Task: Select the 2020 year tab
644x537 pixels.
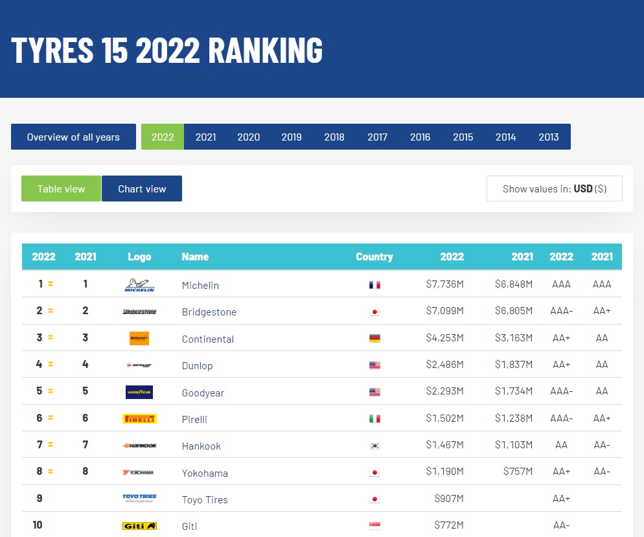Action: (x=249, y=137)
